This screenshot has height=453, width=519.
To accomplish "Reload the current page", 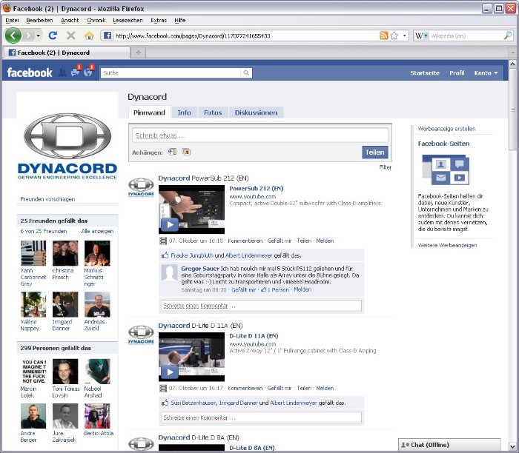I will coord(53,36).
